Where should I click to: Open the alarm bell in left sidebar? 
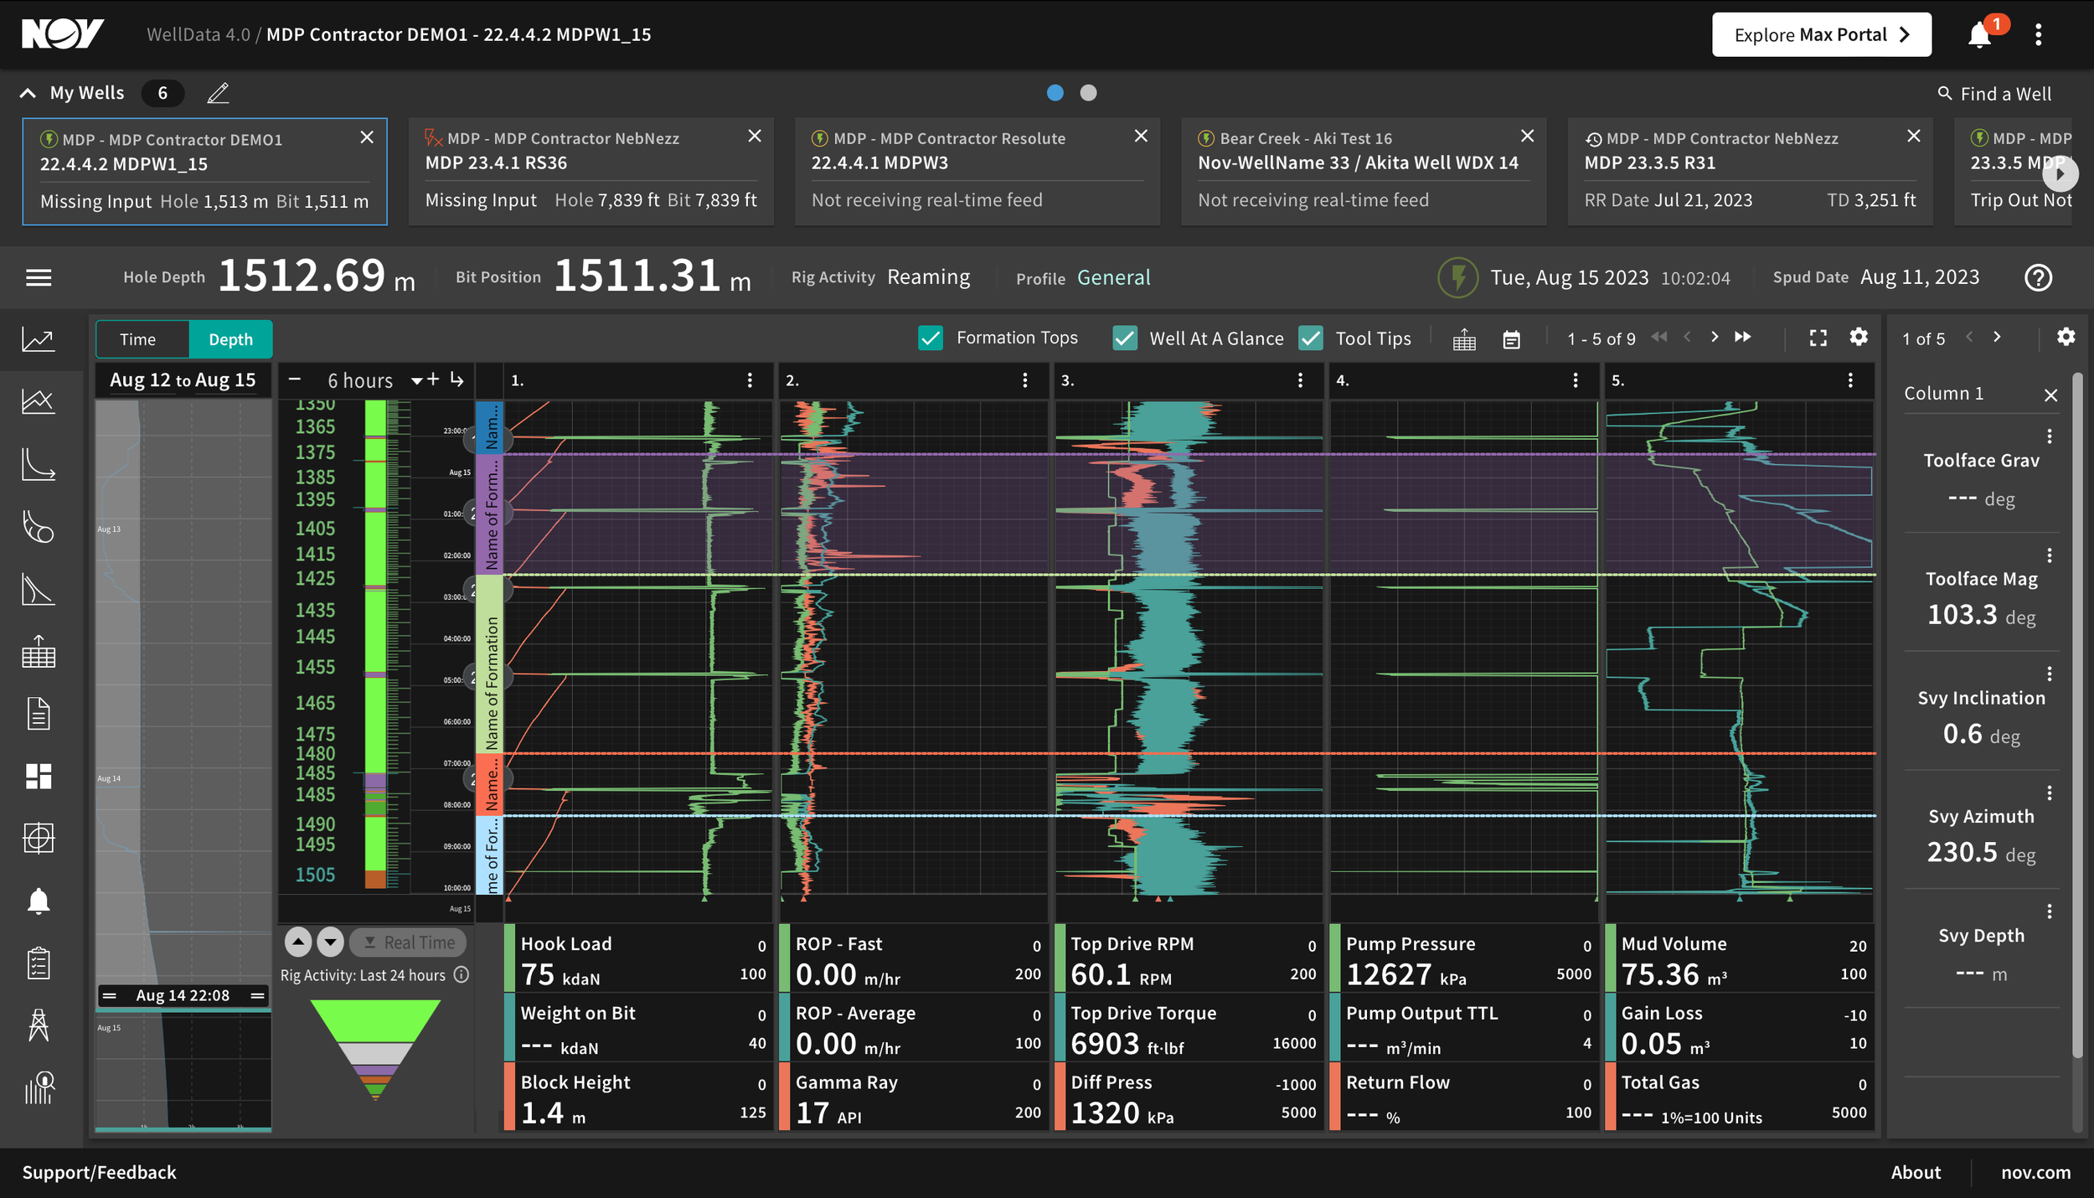click(39, 901)
